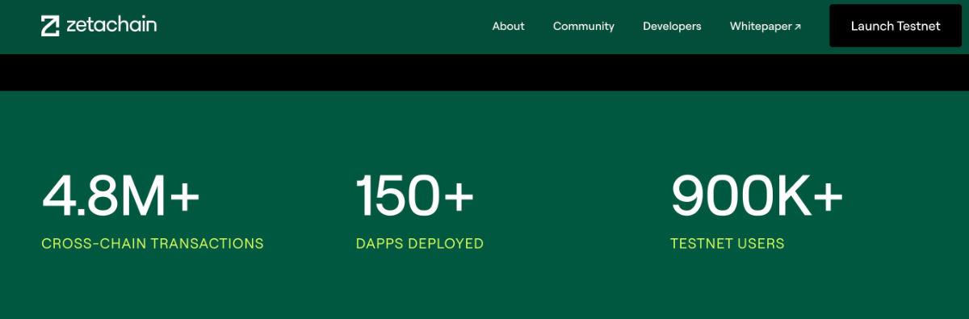Click the DAPPS DEPLOYED label
This screenshot has height=319, width=969.
pyautogui.click(x=420, y=243)
